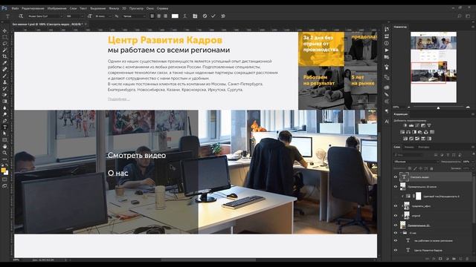Select the History Brush tool
The image size is (476, 267).
4,88
